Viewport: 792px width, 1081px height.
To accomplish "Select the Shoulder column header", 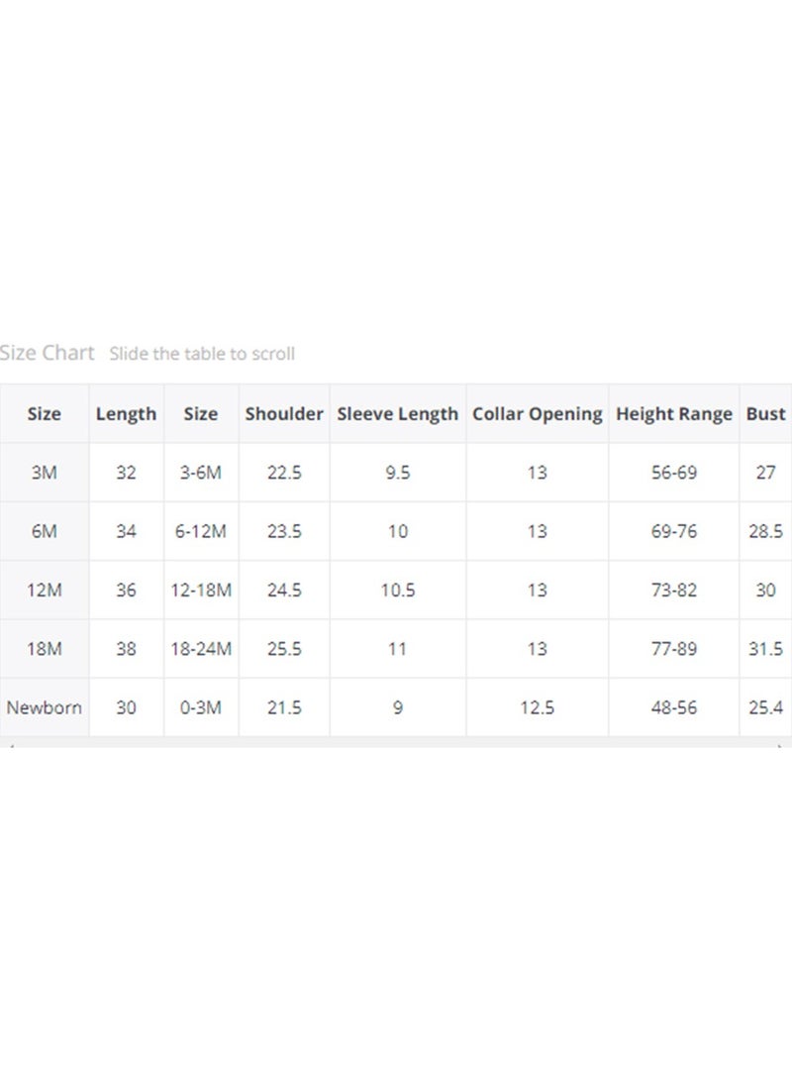I will point(284,413).
